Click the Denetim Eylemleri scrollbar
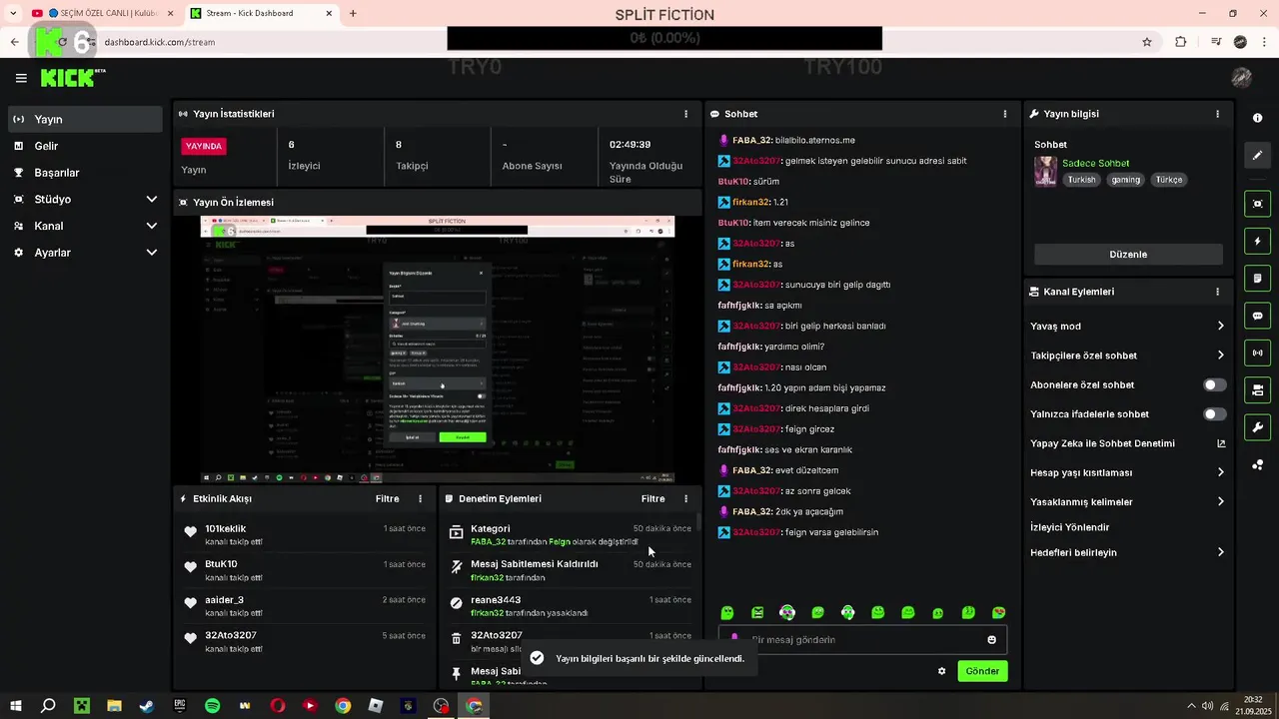The height and width of the screenshot is (719, 1279). [x=698, y=521]
